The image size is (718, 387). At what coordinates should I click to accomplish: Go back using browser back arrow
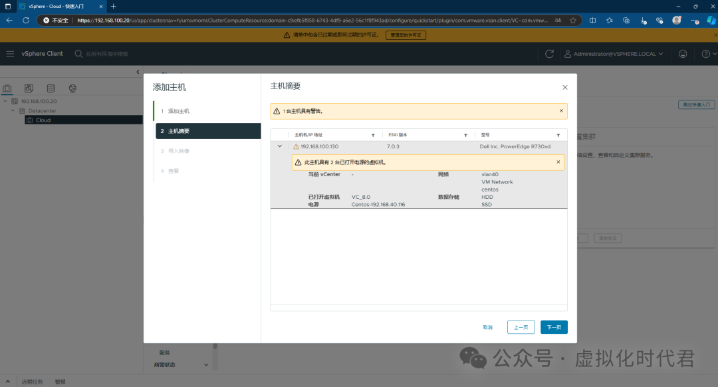pyautogui.click(x=9, y=20)
